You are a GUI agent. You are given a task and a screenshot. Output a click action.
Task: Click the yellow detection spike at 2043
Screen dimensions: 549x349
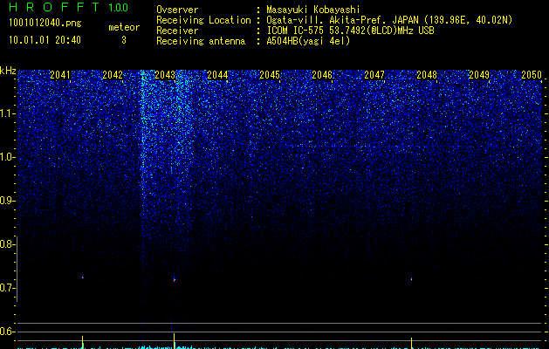click(174, 341)
